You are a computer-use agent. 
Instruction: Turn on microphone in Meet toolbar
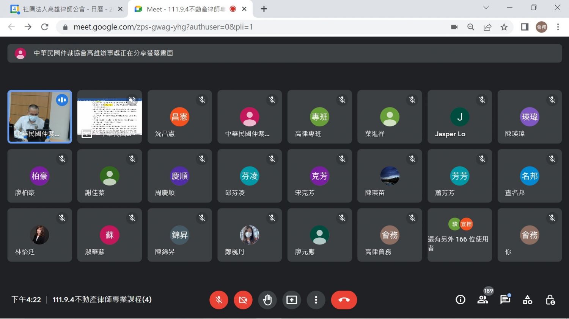tap(219, 300)
